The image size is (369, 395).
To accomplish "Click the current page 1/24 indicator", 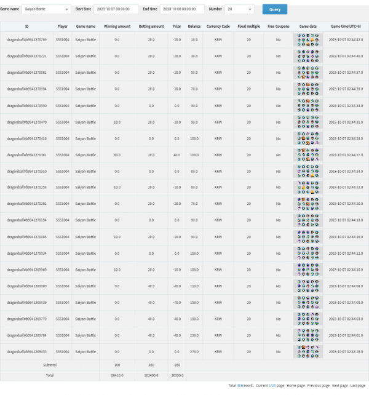I will pyautogui.click(x=272, y=385).
